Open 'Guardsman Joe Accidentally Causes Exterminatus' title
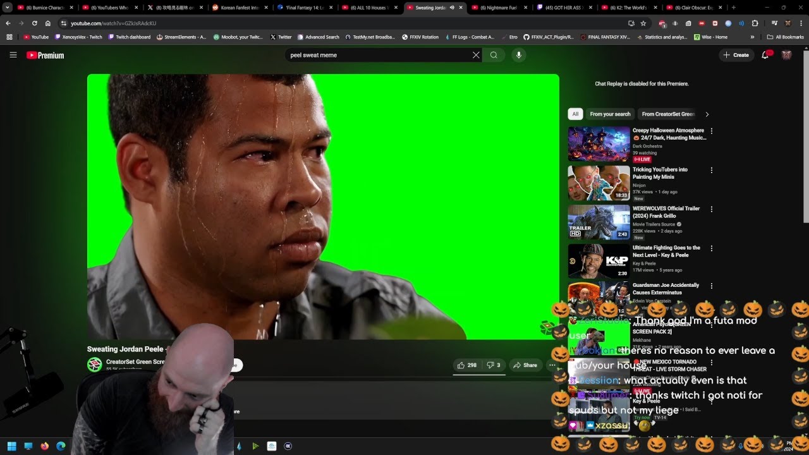 pyautogui.click(x=666, y=289)
